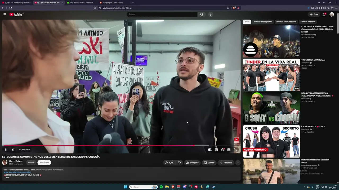Click the YouTube search magnifier button

point(202,14)
